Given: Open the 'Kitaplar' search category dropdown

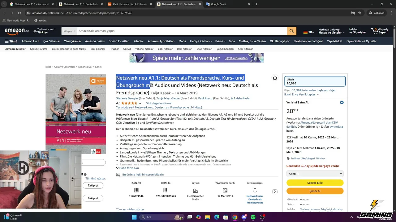Looking at the screenshot, I should coord(69,31).
